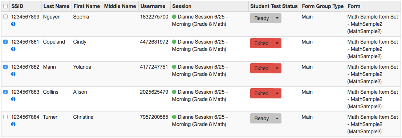The height and width of the screenshot is (138, 402).
Task: Click the red Exited button for Alison Collins
Action: 261,93
